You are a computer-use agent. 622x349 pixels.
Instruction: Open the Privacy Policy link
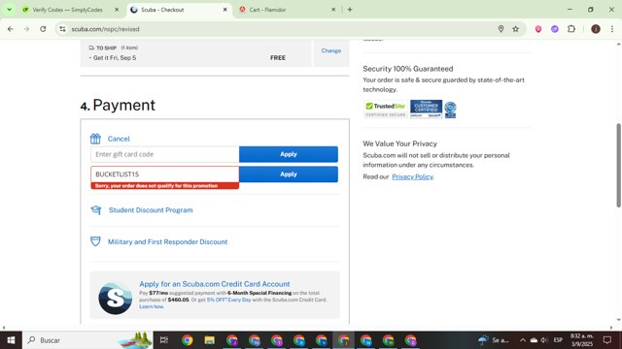[412, 176]
